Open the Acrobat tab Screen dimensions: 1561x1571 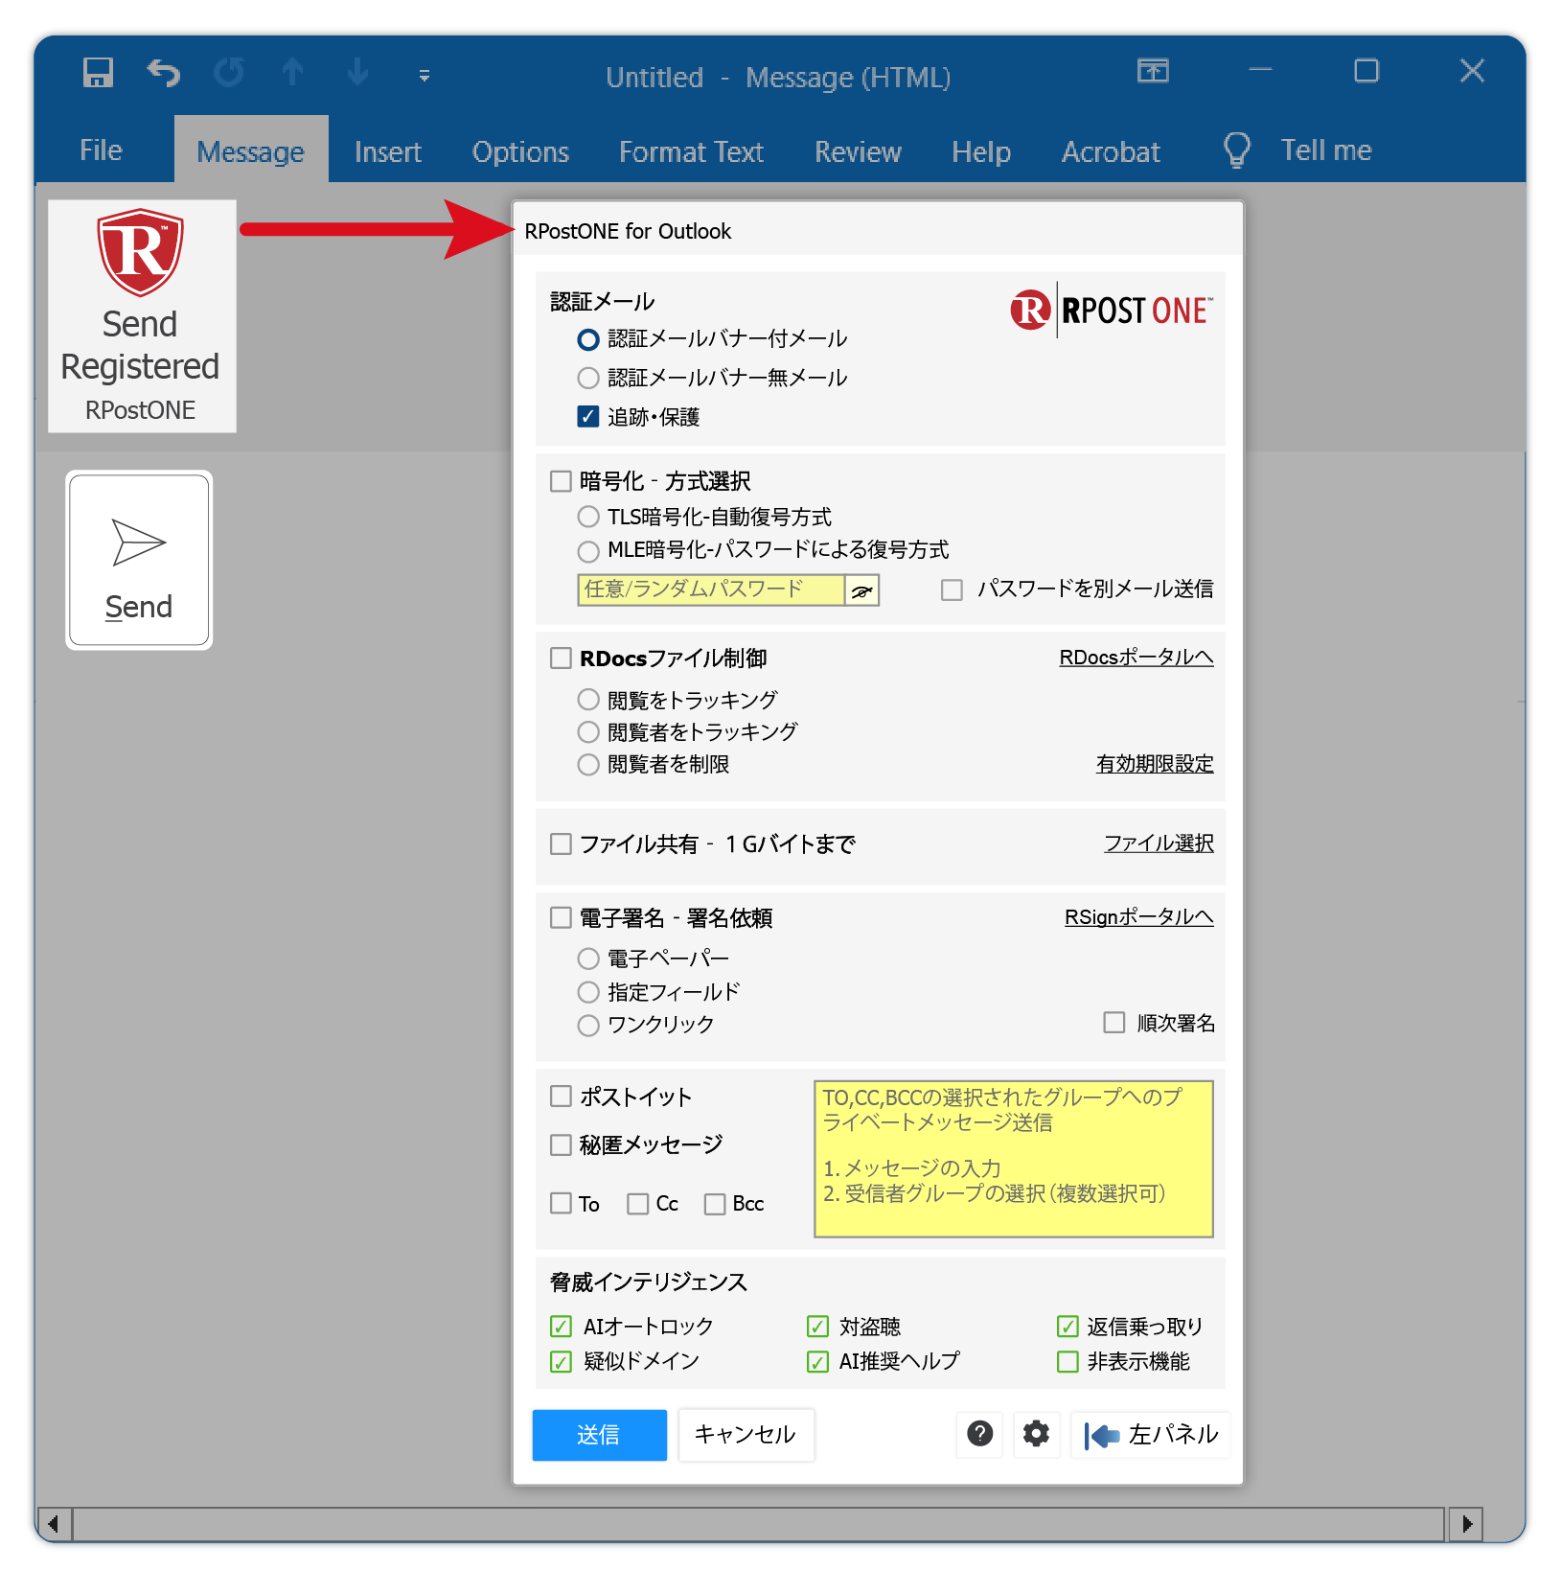click(1111, 151)
